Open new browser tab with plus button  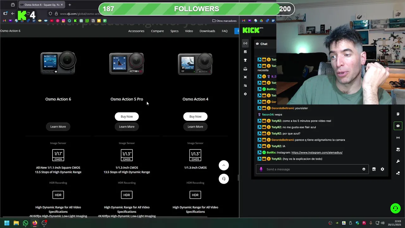point(70,5)
